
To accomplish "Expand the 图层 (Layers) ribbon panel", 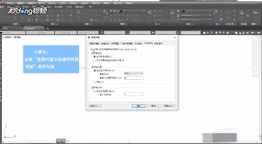I will (x=124, y=24).
